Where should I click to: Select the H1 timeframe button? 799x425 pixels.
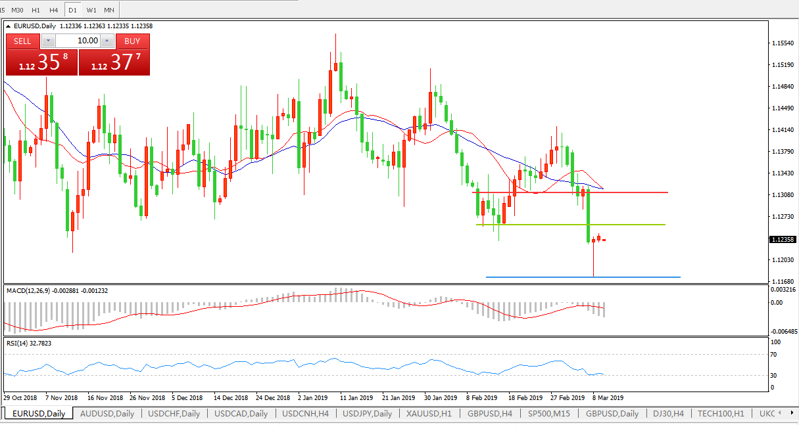[x=36, y=10]
